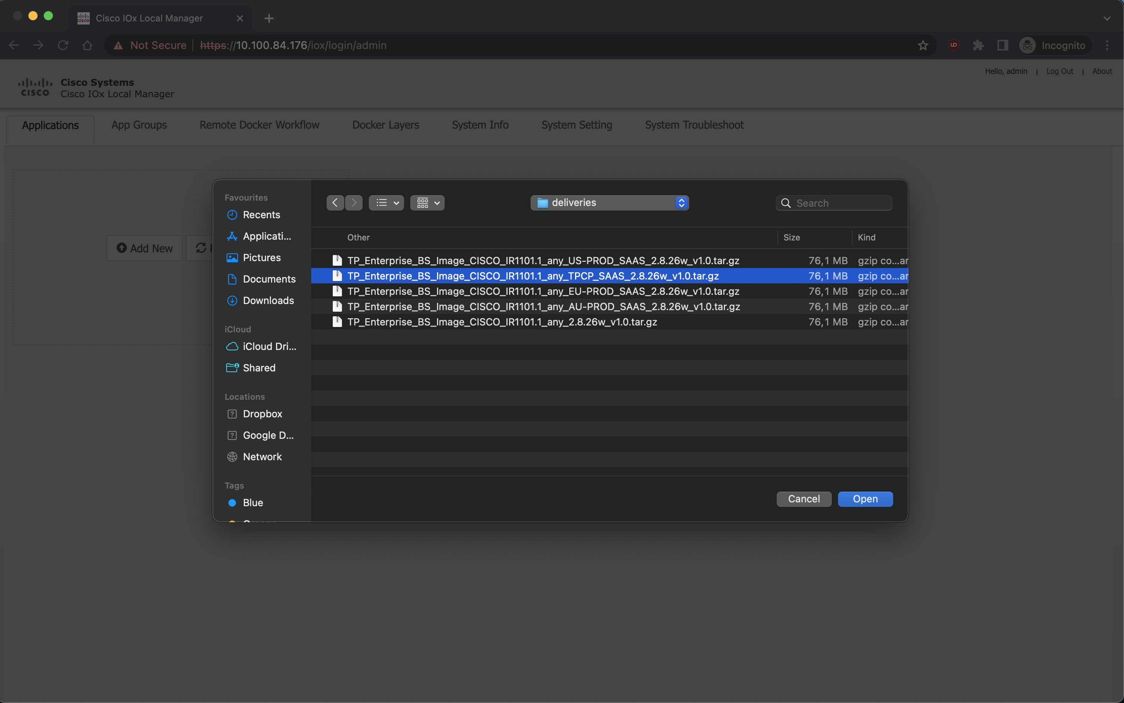Click the browser reload icon
The width and height of the screenshot is (1124, 703).
(63, 45)
